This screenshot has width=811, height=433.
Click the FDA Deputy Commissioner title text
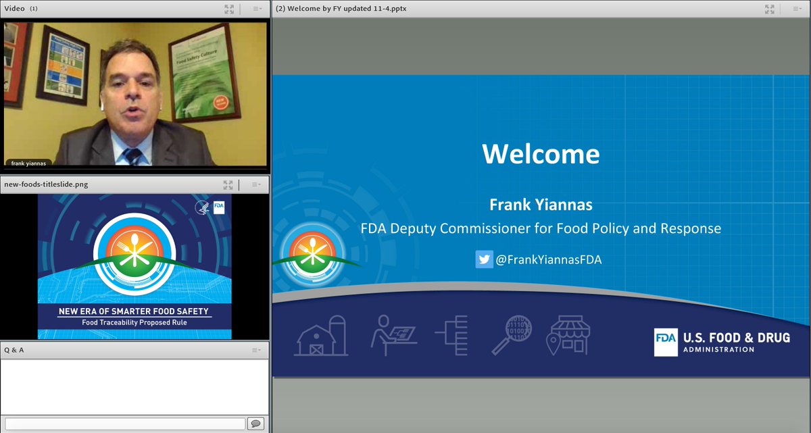pyautogui.click(x=541, y=228)
